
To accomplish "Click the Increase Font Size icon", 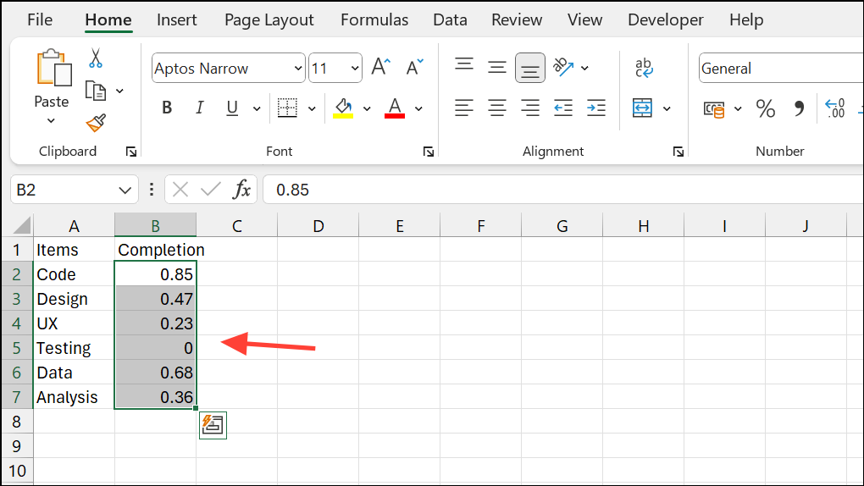I will click(381, 68).
